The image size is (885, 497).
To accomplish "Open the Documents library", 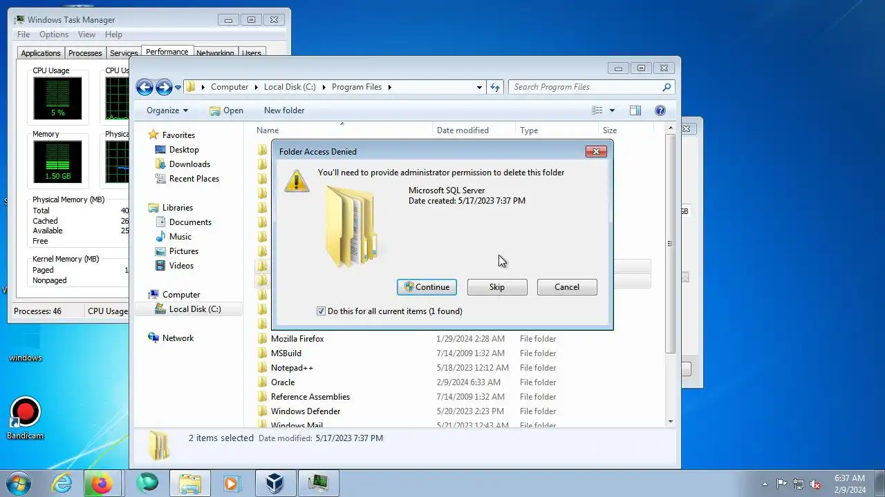I will [190, 222].
